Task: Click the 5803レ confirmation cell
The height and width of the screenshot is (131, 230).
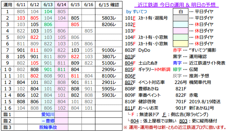Action: tap(109, 18)
